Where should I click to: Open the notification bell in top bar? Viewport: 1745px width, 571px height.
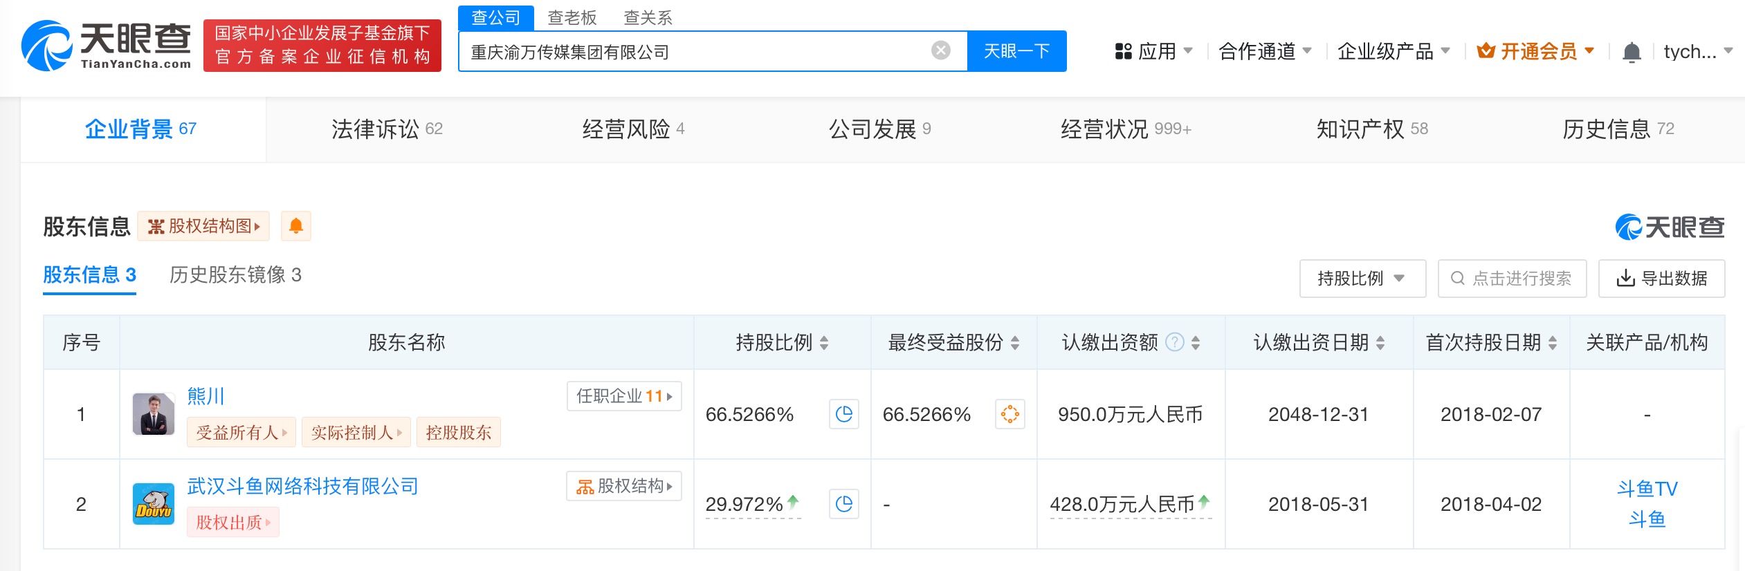coord(1632,52)
